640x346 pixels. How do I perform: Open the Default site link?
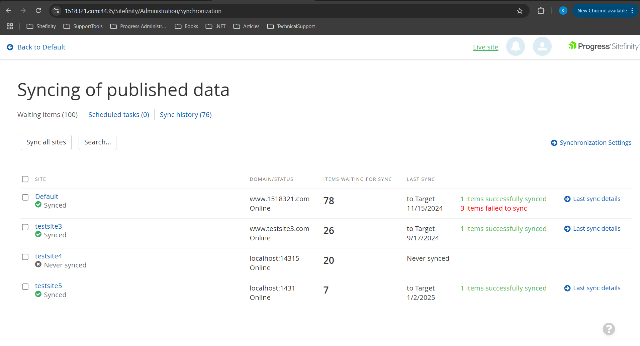tap(47, 197)
